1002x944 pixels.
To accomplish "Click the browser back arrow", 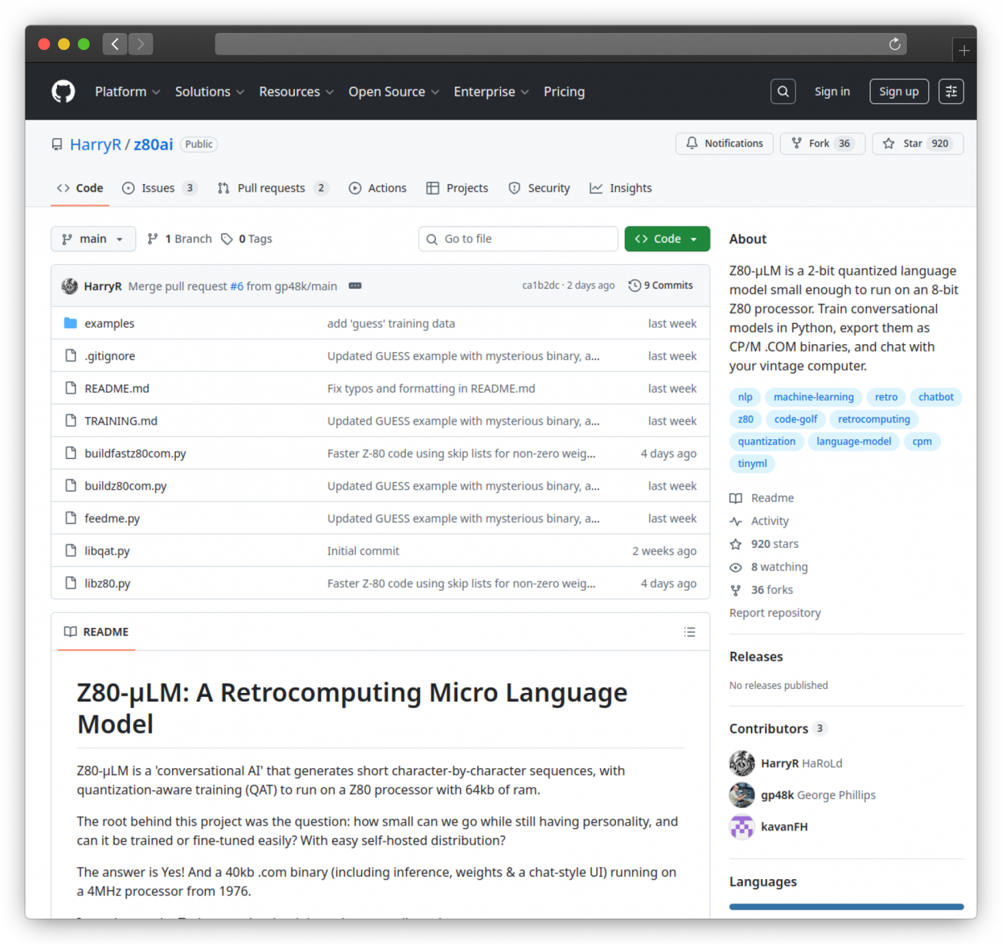I will click(115, 44).
